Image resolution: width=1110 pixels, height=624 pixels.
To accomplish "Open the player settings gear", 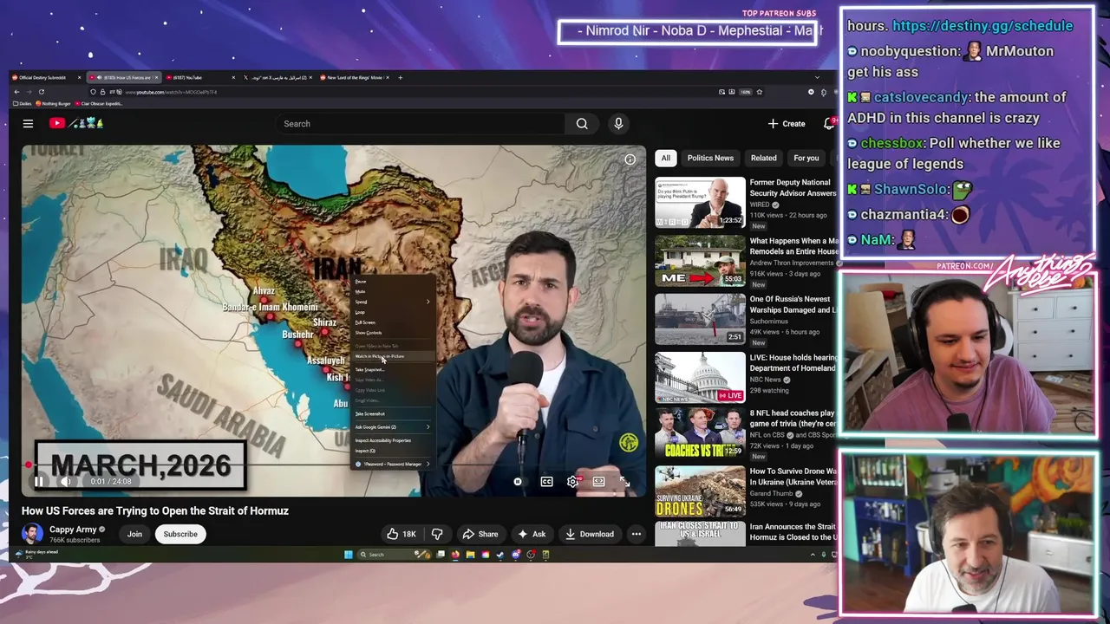I will tap(572, 482).
